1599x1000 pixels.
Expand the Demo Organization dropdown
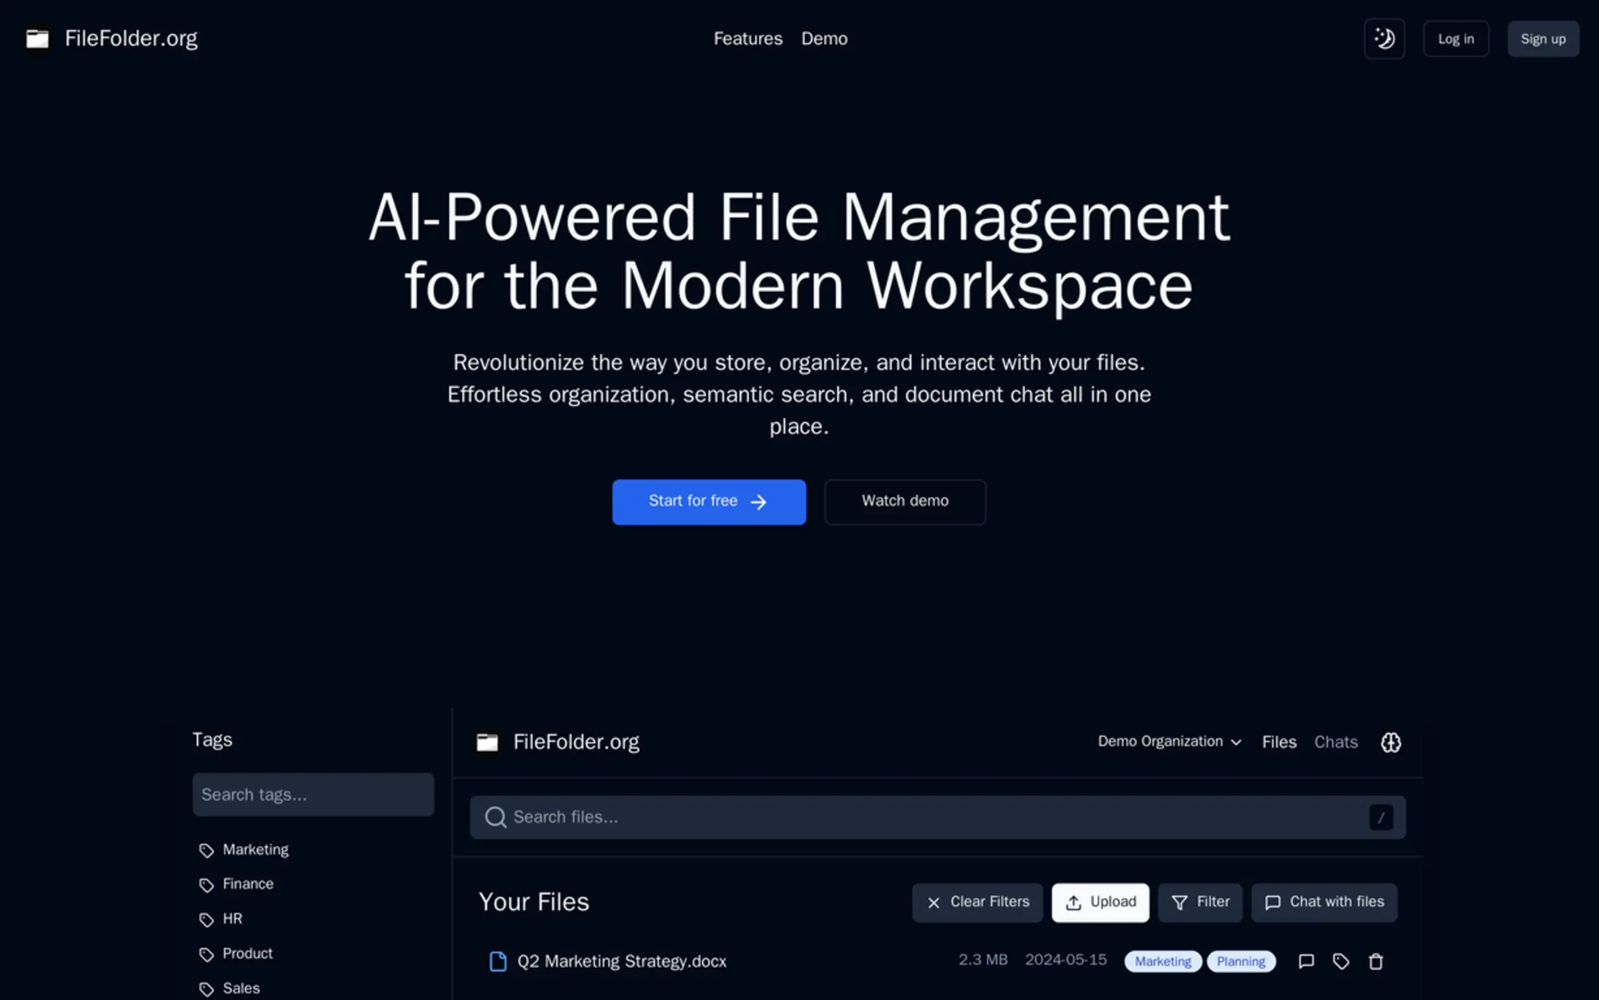[x=1168, y=741]
